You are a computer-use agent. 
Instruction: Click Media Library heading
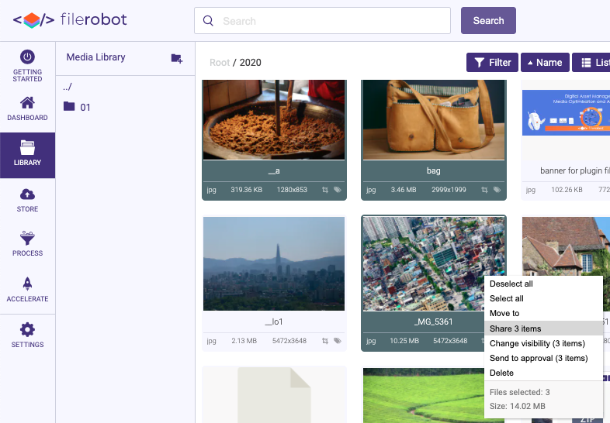tap(95, 57)
